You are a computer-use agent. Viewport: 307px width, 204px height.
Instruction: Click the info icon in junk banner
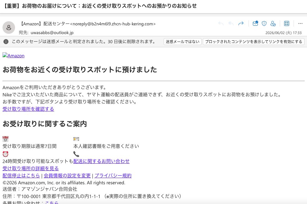(x=6, y=42)
